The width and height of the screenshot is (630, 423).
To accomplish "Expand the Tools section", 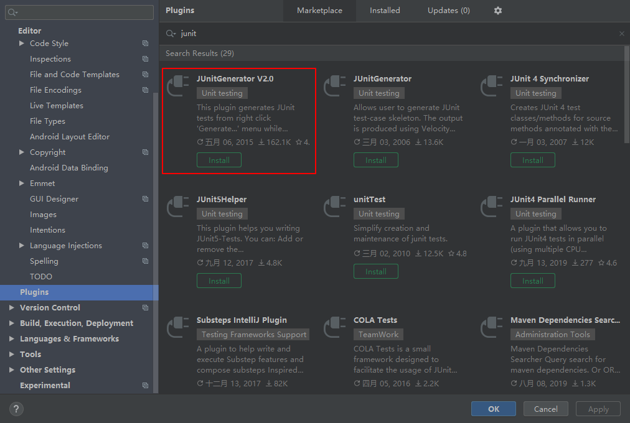I will [x=12, y=355].
